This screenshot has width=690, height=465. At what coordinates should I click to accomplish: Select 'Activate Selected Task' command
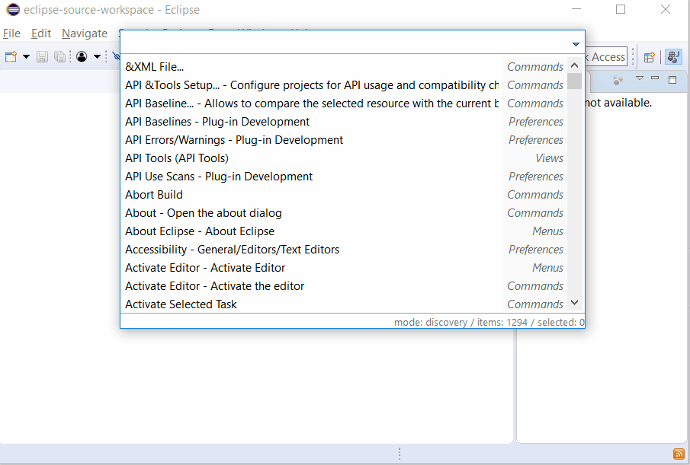pyautogui.click(x=345, y=304)
